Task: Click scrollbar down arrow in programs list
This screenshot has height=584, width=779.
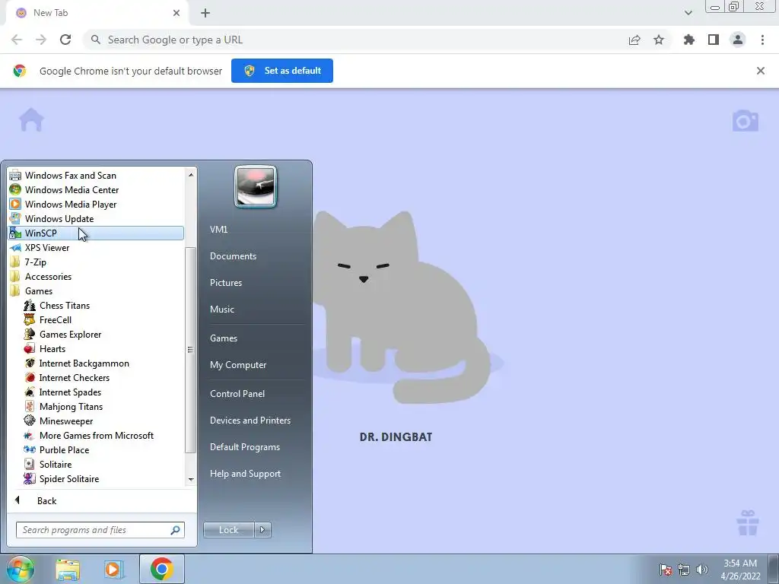Action: tap(191, 479)
